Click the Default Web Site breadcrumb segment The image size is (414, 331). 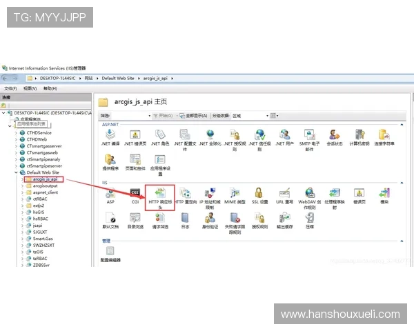click(x=117, y=79)
